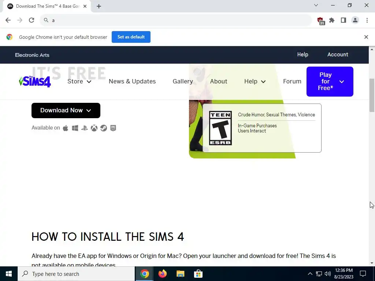Click the PlayStation platform icon

85,128
